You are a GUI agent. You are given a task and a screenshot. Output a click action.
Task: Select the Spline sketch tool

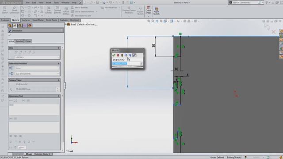35,8
